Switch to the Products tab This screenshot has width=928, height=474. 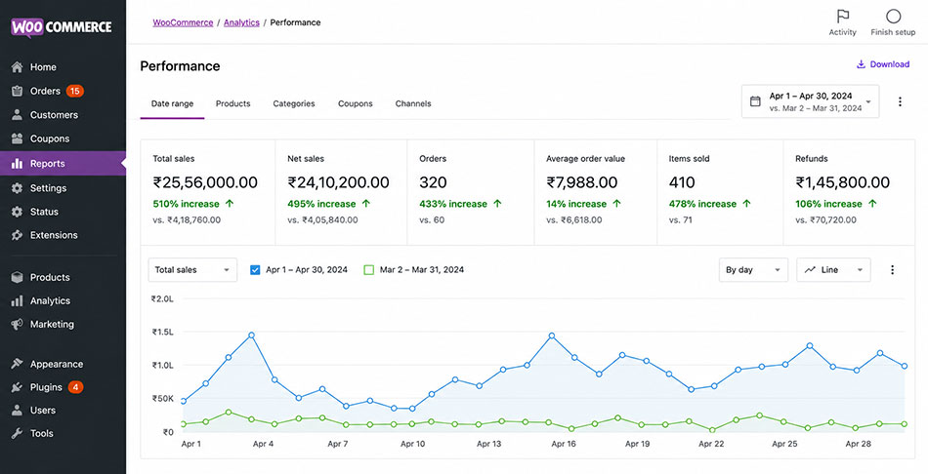click(x=232, y=103)
